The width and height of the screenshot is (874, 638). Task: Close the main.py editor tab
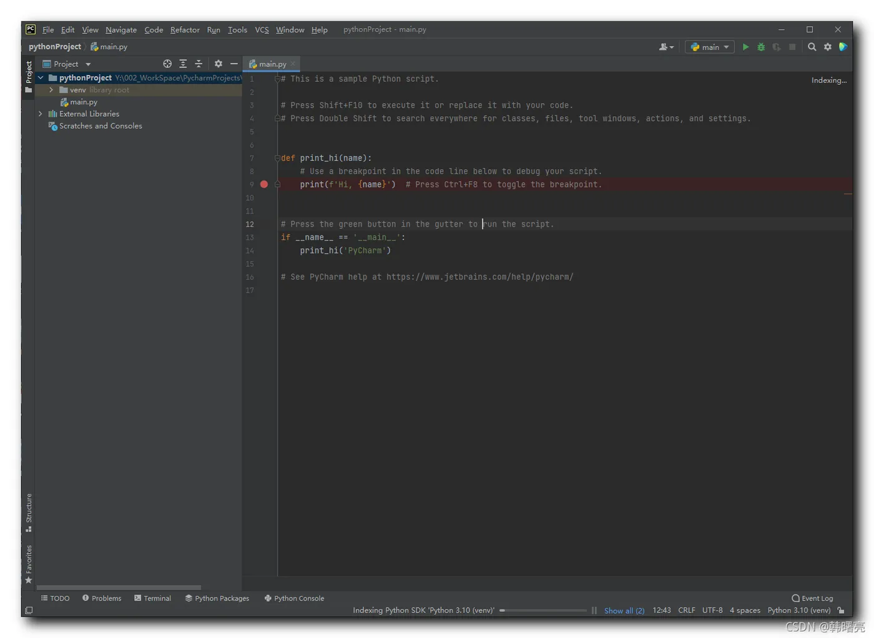293,64
